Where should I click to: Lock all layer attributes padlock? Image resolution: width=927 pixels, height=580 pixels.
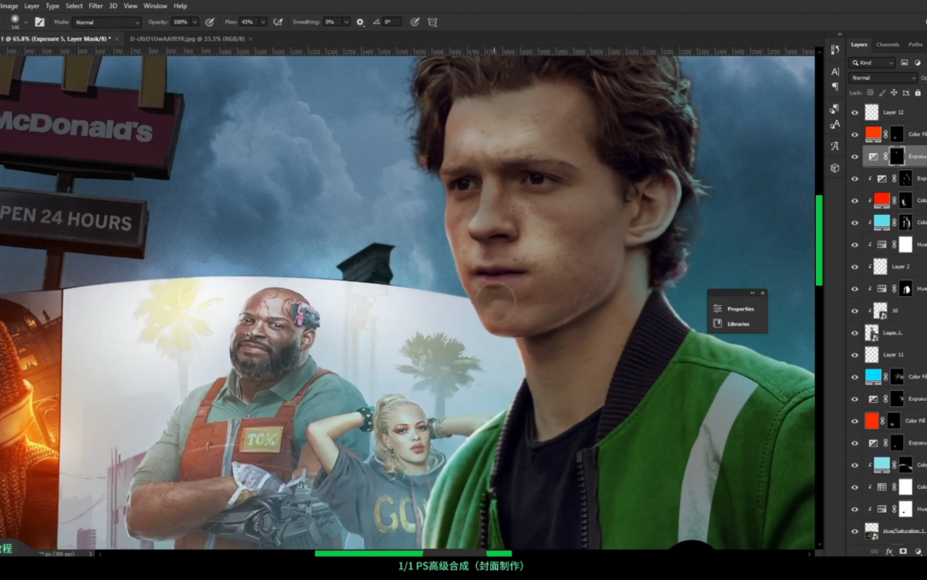tap(918, 92)
